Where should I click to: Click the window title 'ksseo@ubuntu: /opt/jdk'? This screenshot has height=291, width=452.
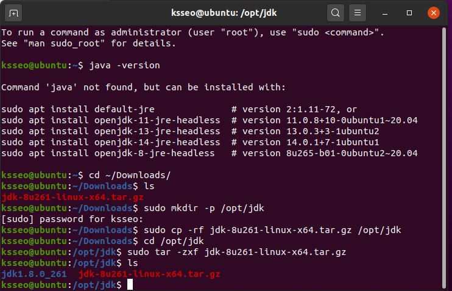(224, 13)
